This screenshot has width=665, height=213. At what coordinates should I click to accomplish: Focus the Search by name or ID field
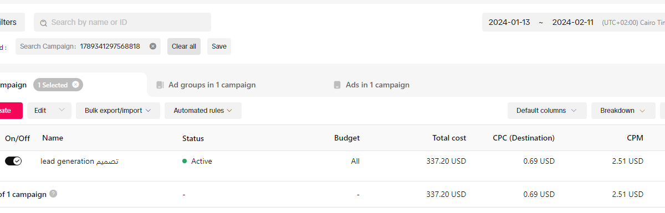(x=122, y=22)
